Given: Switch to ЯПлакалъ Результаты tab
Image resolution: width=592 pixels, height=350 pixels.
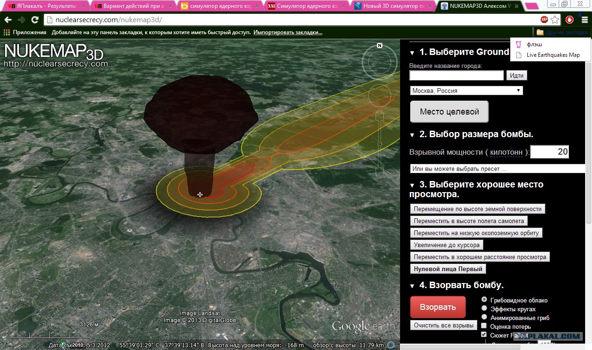Looking at the screenshot, I should tap(45, 6).
